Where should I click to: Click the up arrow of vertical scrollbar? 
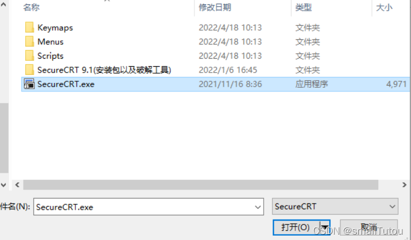4,4
